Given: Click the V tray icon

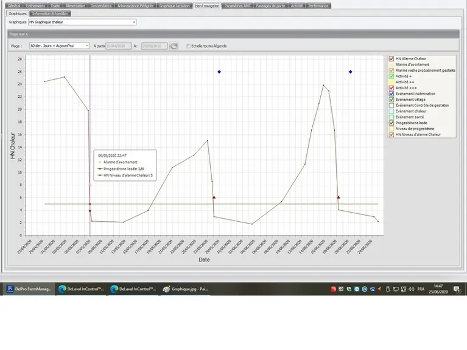Looking at the screenshot, I should tap(404, 289).
